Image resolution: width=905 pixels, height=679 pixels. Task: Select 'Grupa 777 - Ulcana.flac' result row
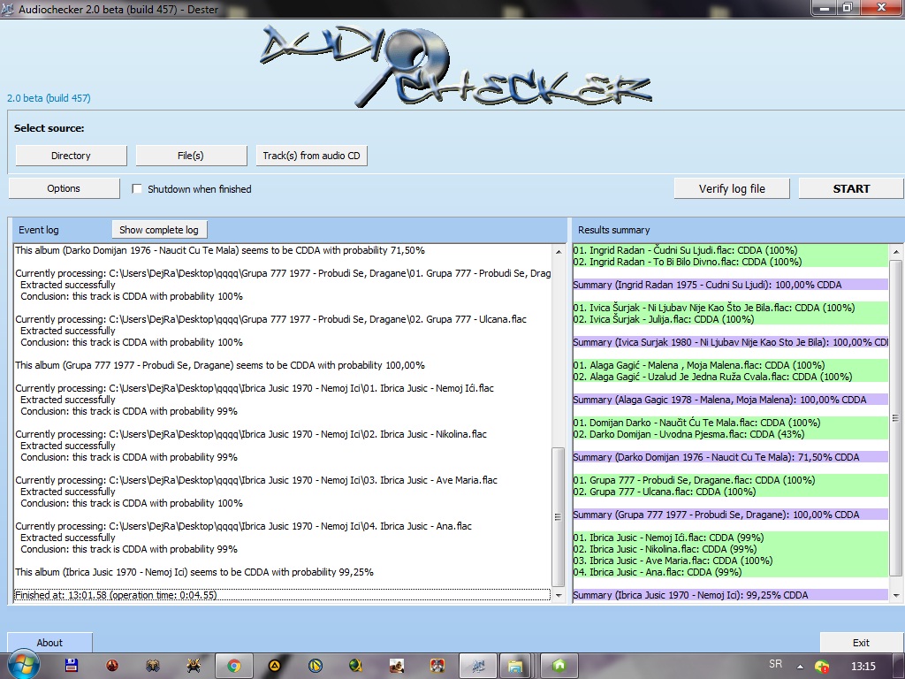731,492
